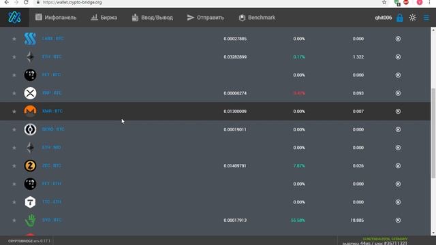The image size is (436, 245).
Task: Open the TTC : ETH market link
Action: [52, 201]
